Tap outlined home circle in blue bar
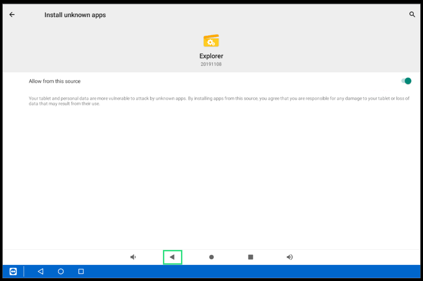Image resolution: width=423 pixels, height=281 pixels. tap(61, 271)
